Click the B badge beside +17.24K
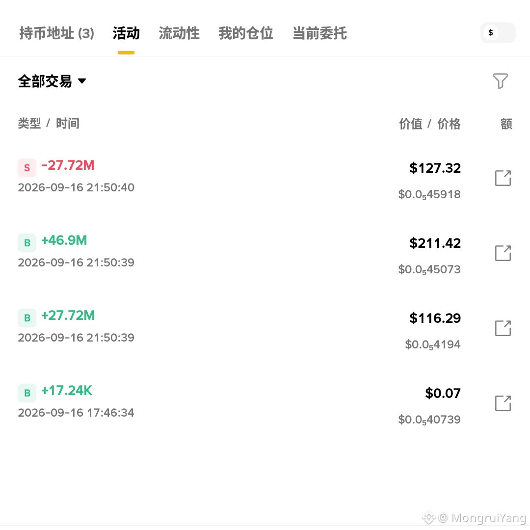530x530 pixels. pyautogui.click(x=27, y=393)
